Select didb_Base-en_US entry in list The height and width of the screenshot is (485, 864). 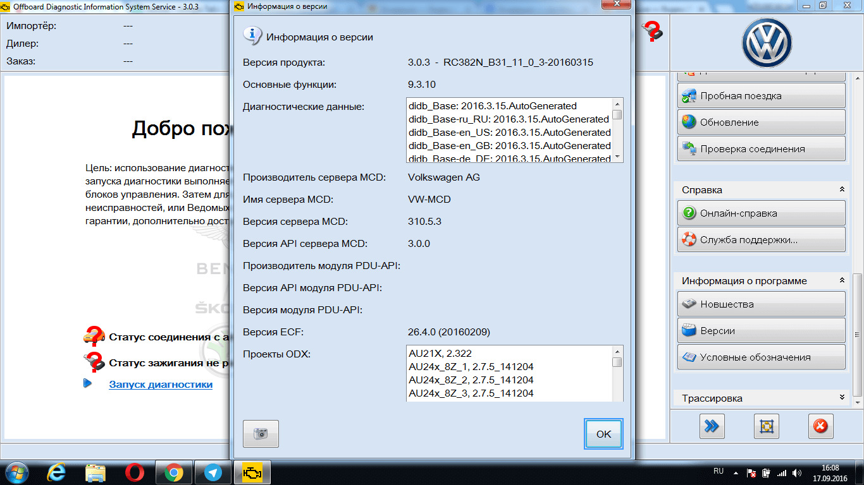click(510, 133)
